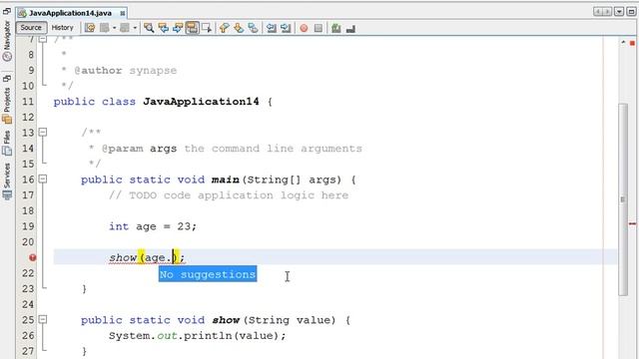Click the scroll documents right arrow button
The width and height of the screenshot is (639, 359).
607,12
